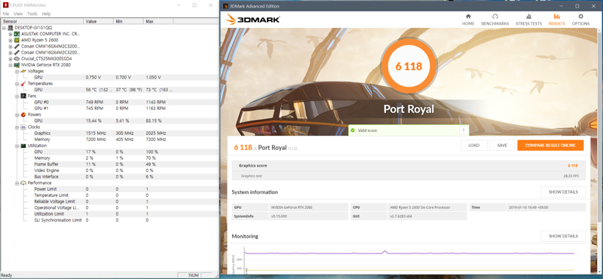Click the NVIDIA GeForce RTX 2080 GPU icon
This screenshot has width=603, height=279.
[x=17, y=65]
